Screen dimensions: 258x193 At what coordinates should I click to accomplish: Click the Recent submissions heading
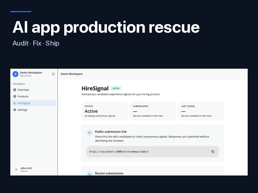[109, 173]
